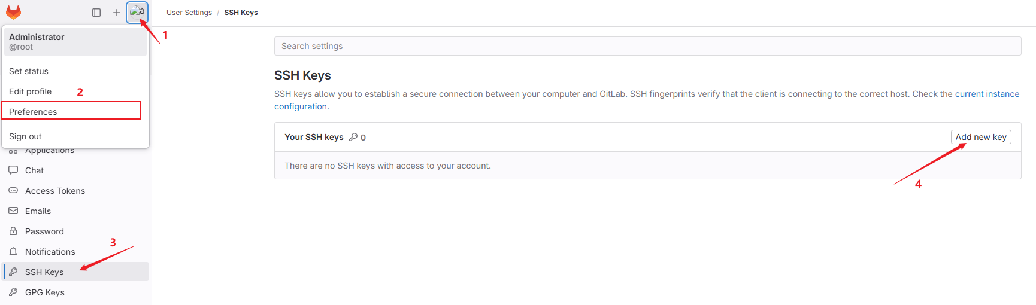Screen dimensions: 1036x305
Task: Go to Access Tokens settings
Action: click(55, 191)
